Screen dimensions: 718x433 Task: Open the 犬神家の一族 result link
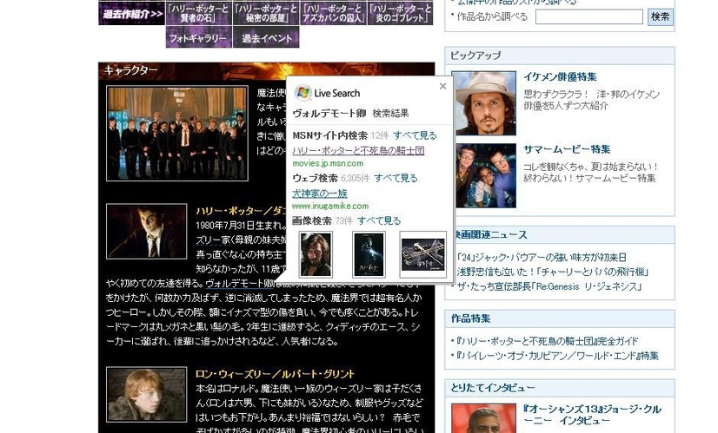320,193
